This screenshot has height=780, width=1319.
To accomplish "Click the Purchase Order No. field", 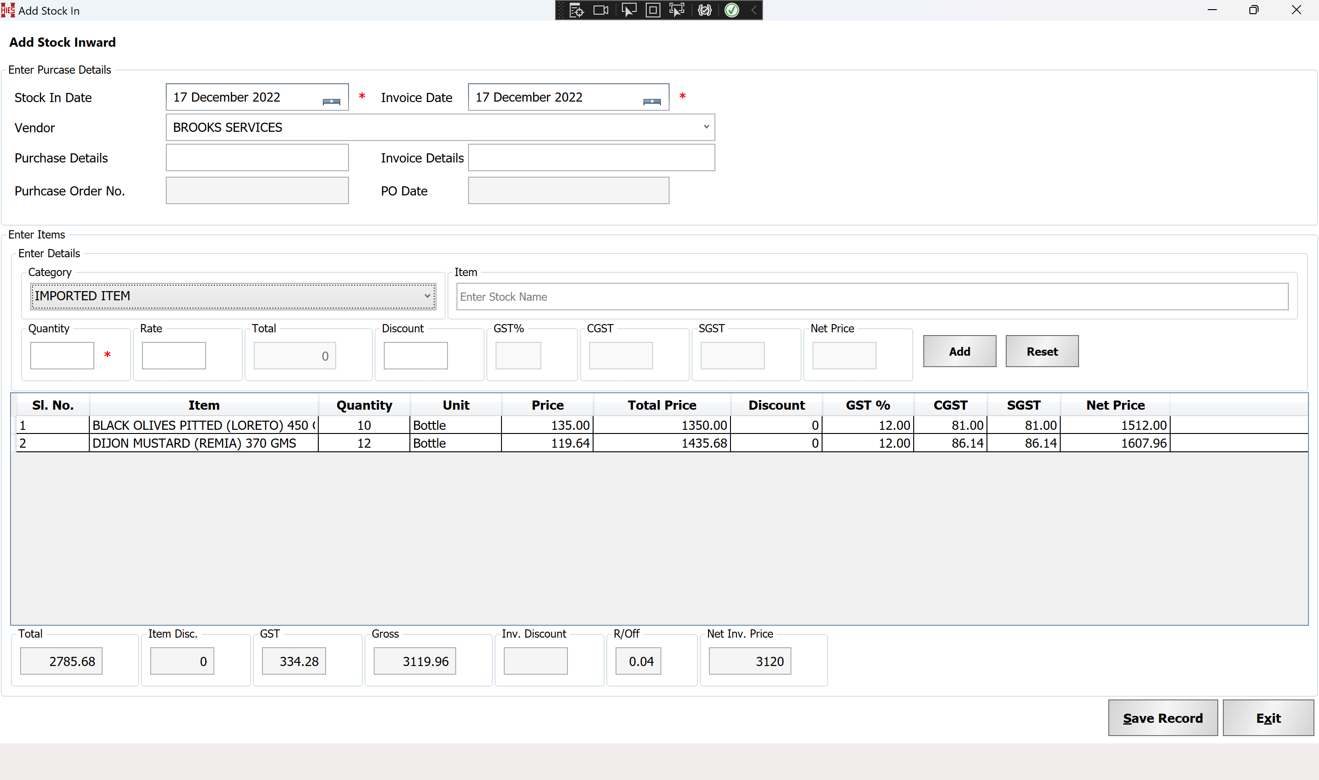I will point(257,190).
